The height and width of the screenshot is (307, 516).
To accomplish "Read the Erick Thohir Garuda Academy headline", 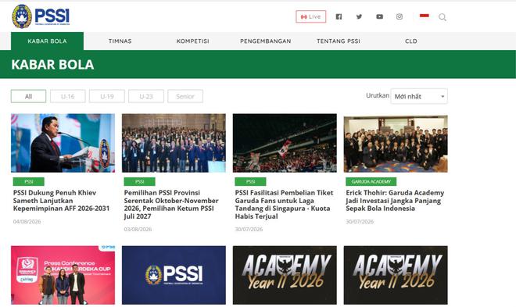I will 395,201.
